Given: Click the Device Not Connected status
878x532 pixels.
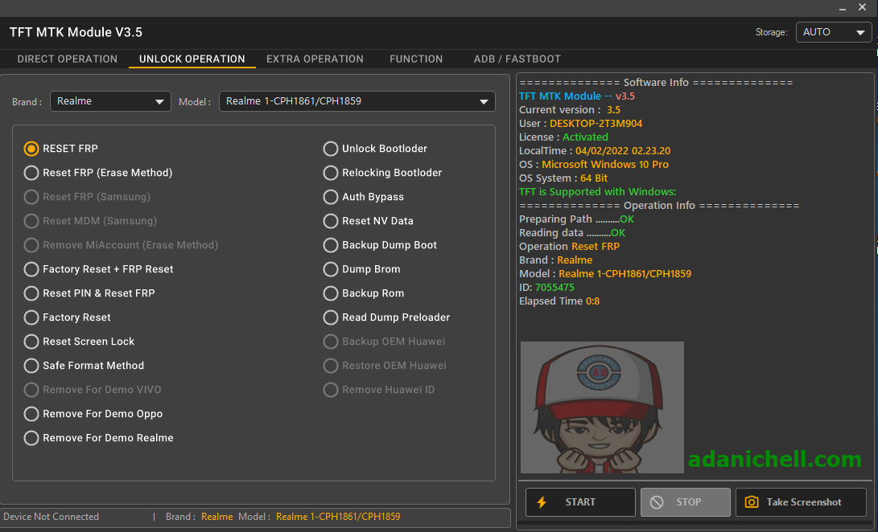Looking at the screenshot, I should pos(51,517).
